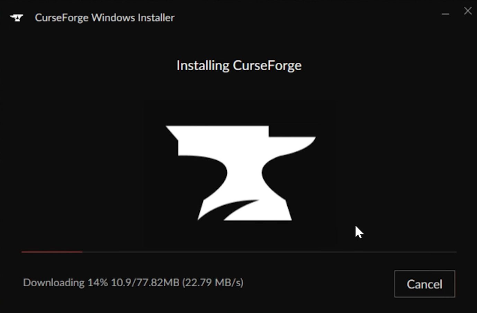Click the large white anvil logo
Image resolution: width=477 pixels, height=313 pixels.
240,173
